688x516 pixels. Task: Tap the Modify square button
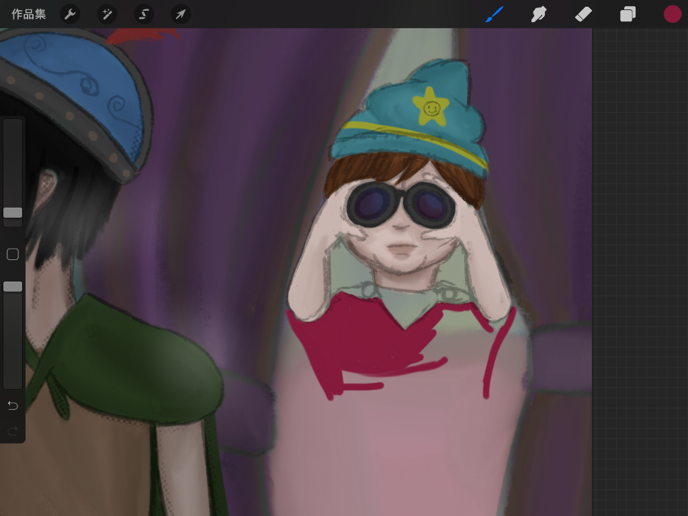(13, 254)
